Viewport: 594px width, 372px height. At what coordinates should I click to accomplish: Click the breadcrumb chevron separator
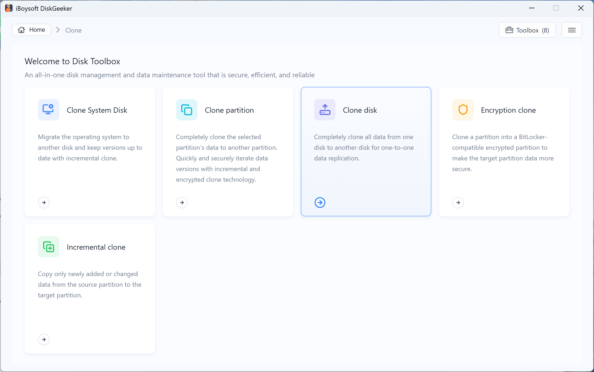click(x=58, y=30)
